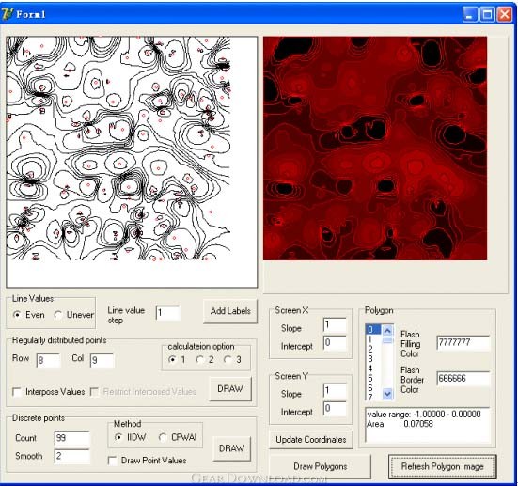Click the polygon list scroll up arrow
This screenshot has width=518, height=486.
coord(387,330)
